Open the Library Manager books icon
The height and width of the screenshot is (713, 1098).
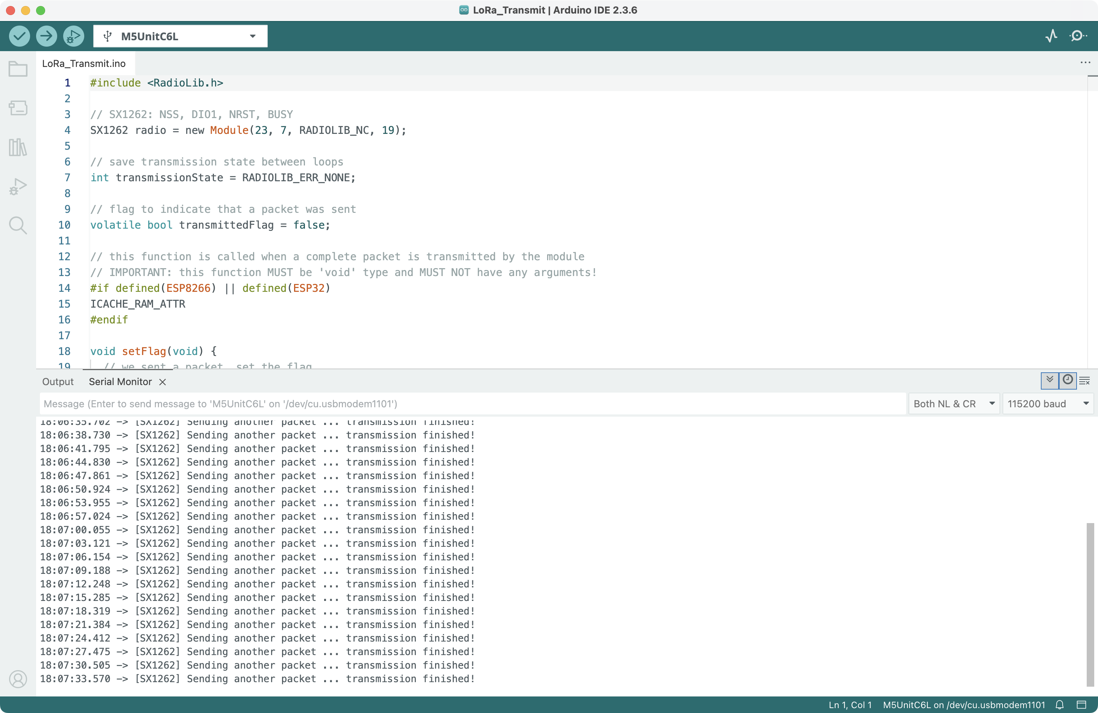(18, 147)
